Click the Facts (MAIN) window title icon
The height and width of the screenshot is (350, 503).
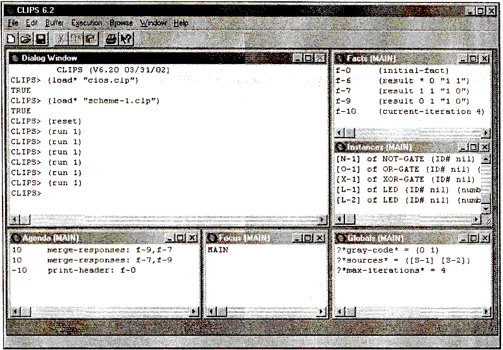[x=340, y=59]
